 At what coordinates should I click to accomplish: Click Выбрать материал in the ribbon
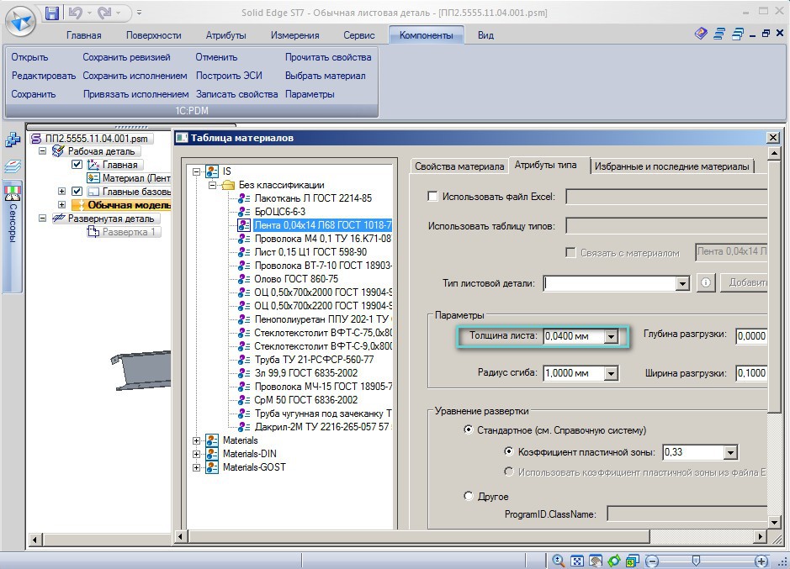(x=325, y=76)
